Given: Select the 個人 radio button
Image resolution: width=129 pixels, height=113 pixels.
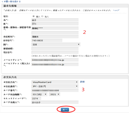Looking at the screenshot, I should pos(34,16).
